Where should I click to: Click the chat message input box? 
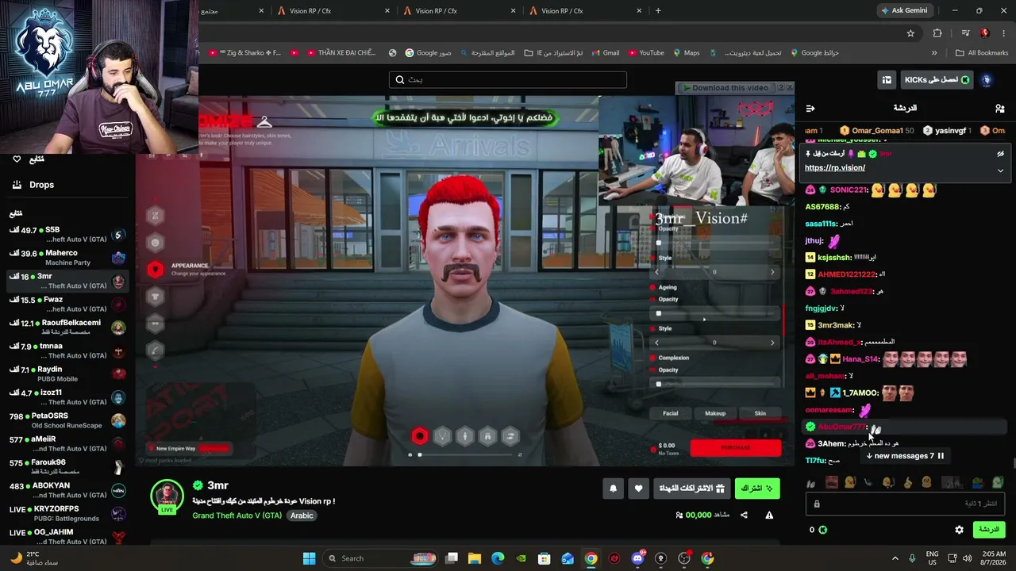click(x=905, y=504)
